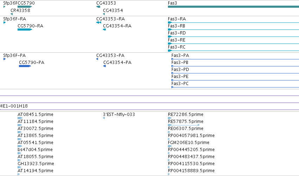Click the CR43358 gene label
Screen dimensions: 299x176
(x=20, y=10)
